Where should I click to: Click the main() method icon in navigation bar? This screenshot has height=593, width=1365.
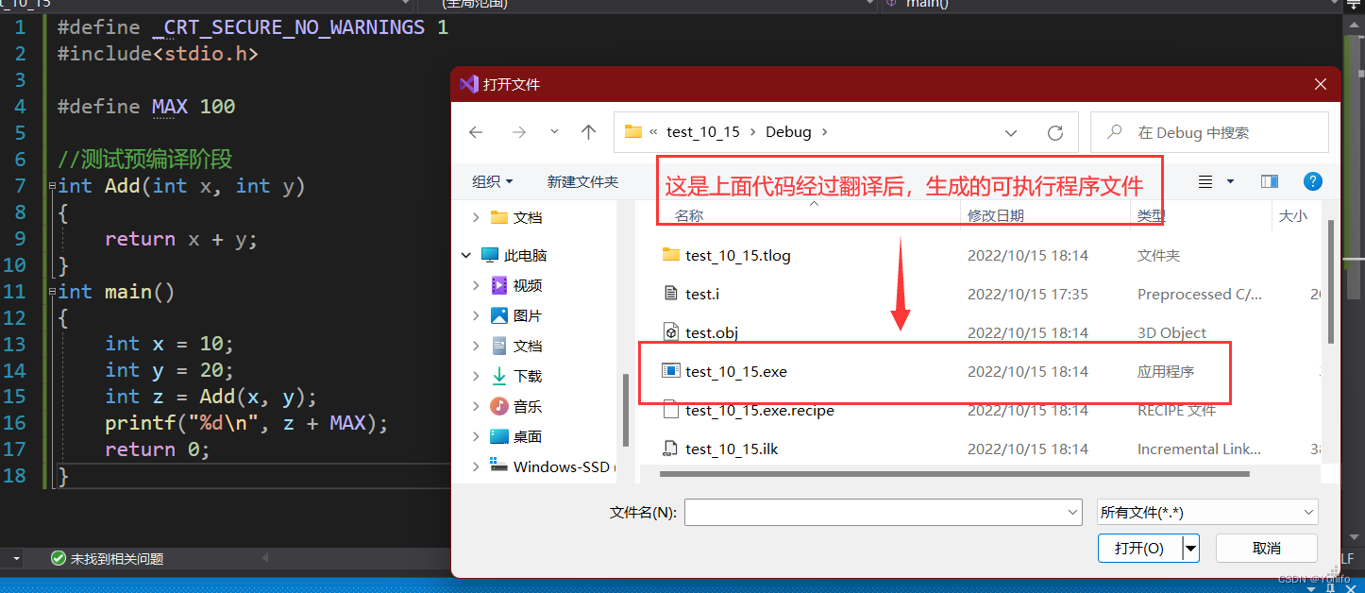891,5
